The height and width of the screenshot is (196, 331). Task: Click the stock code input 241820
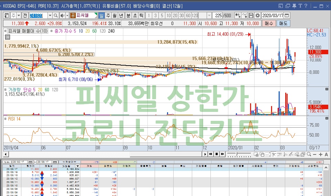point(38,15)
